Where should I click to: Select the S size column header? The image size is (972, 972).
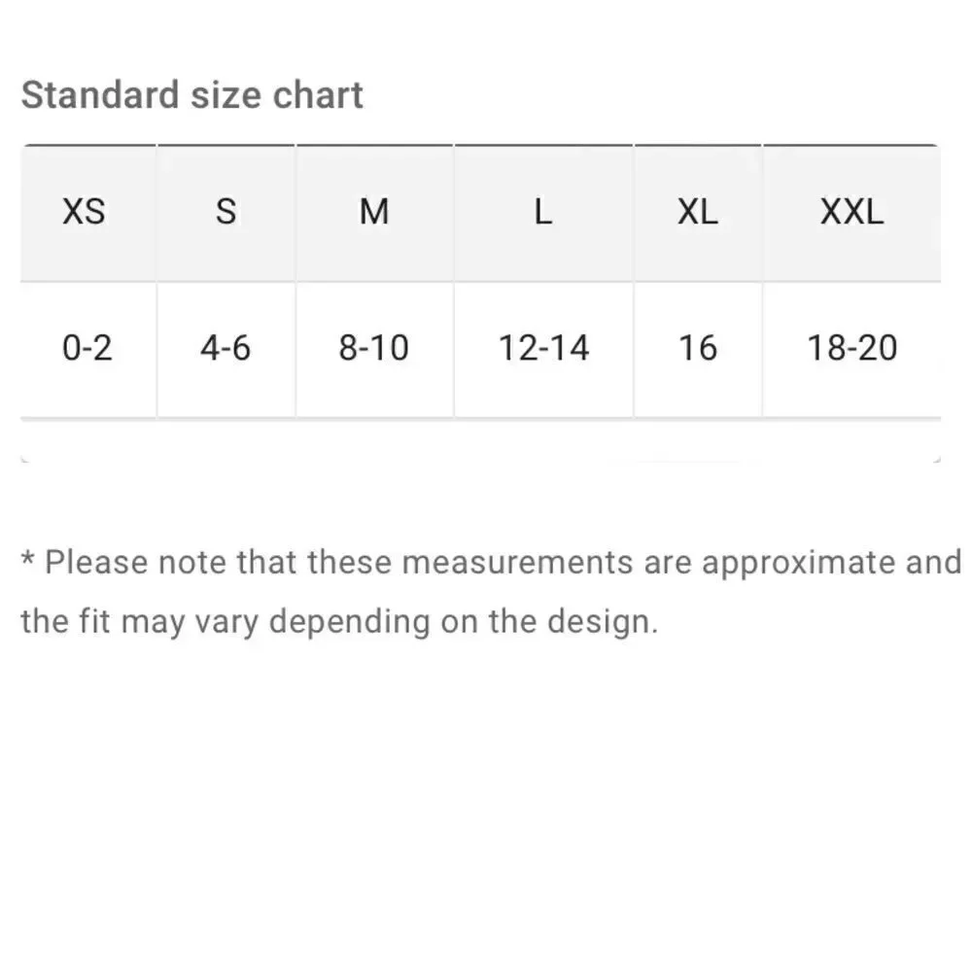(x=226, y=213)
